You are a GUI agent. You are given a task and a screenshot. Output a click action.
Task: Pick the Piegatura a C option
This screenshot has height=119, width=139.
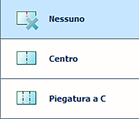click(x=70, y=99)
